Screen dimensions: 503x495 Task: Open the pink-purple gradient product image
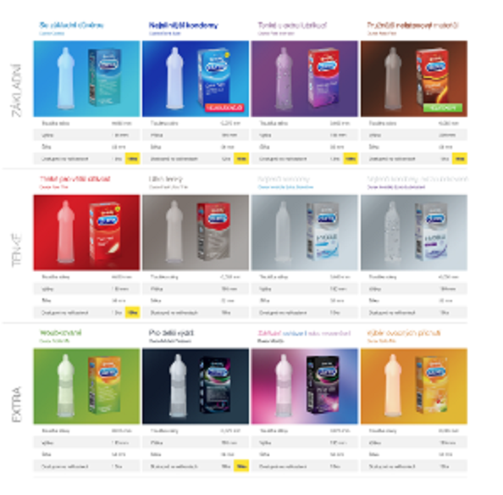(305, 387)
